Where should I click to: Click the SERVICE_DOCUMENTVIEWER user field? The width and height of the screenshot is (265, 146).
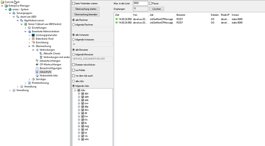[93, 59]
